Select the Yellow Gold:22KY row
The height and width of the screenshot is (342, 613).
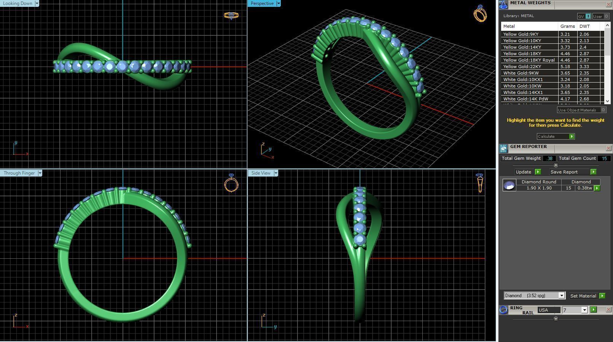coord(552,67)
